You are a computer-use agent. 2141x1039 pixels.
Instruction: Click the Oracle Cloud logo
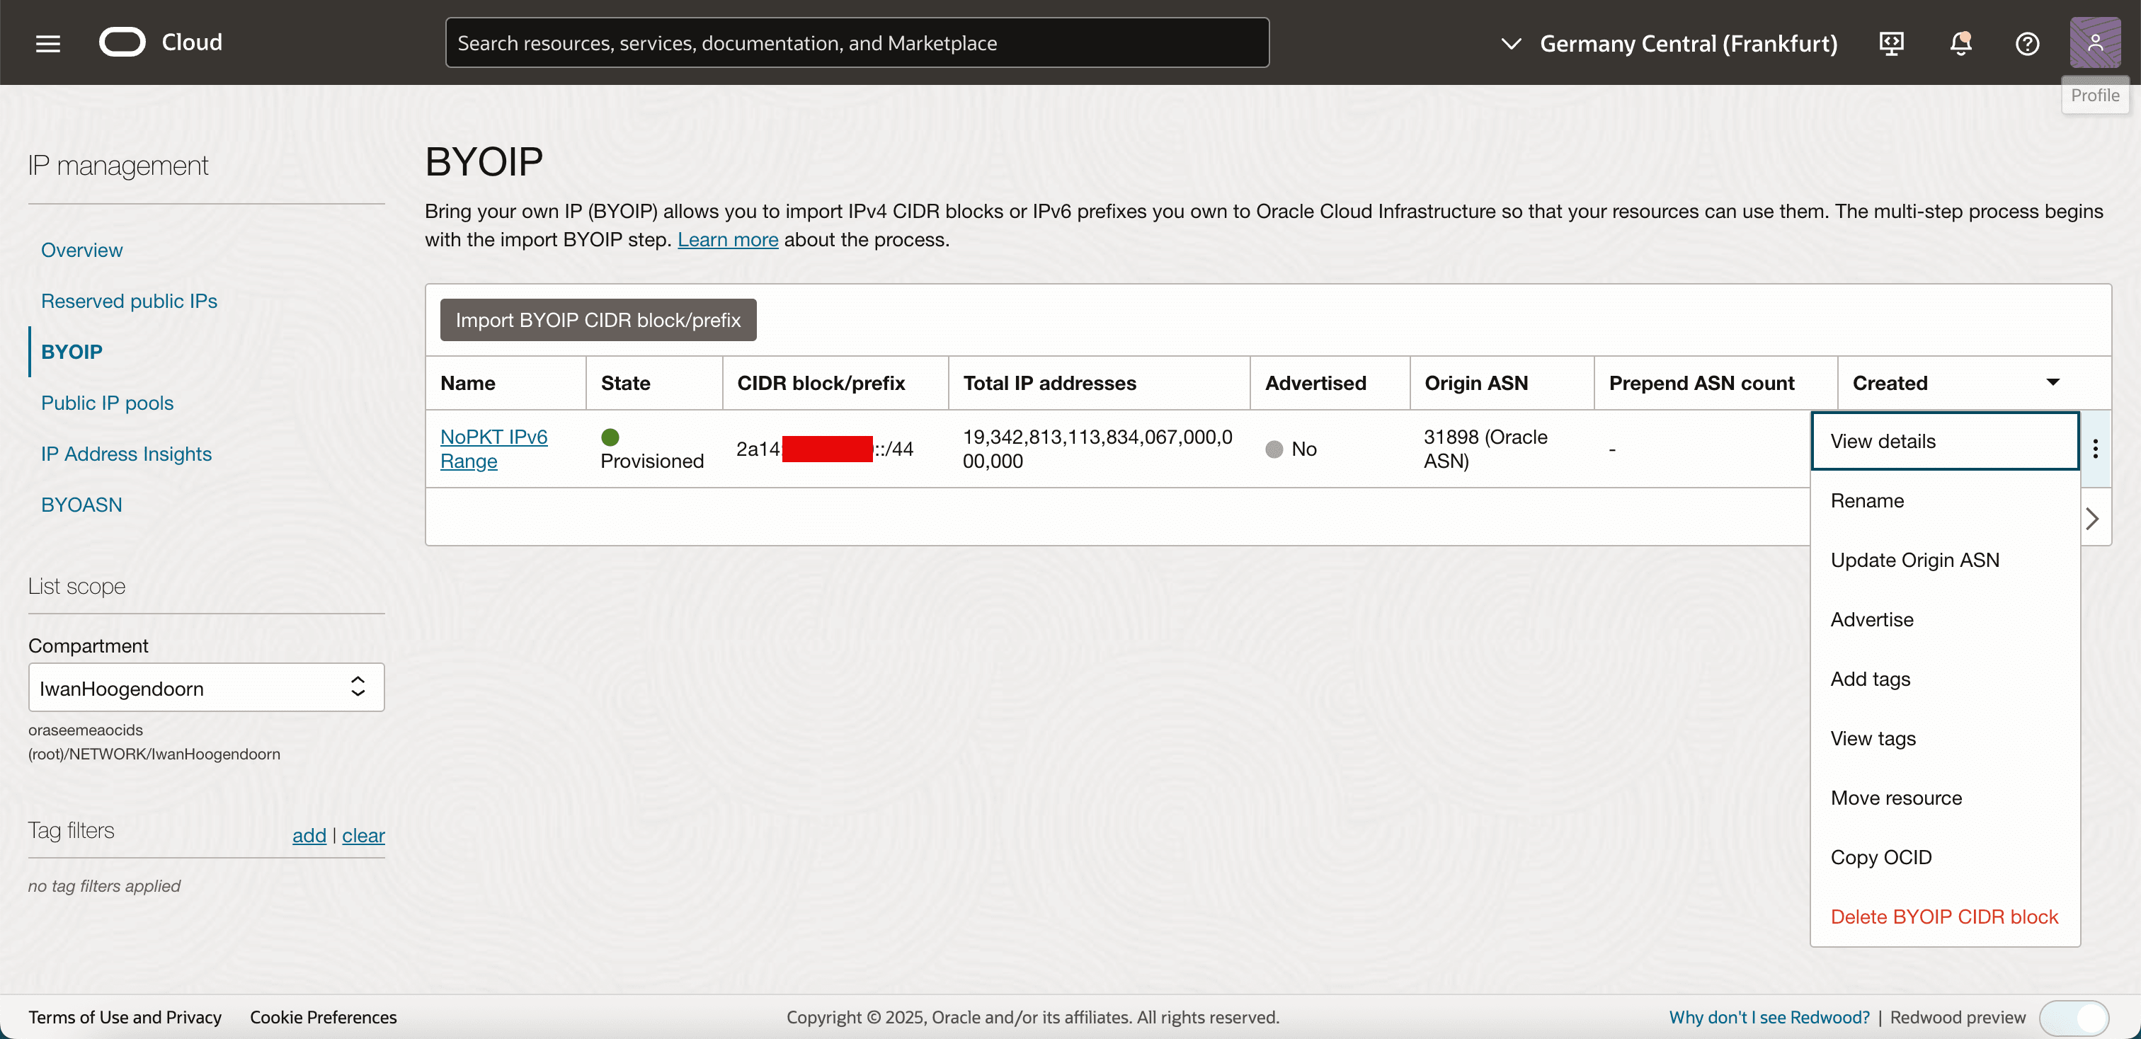coord(122,42)
